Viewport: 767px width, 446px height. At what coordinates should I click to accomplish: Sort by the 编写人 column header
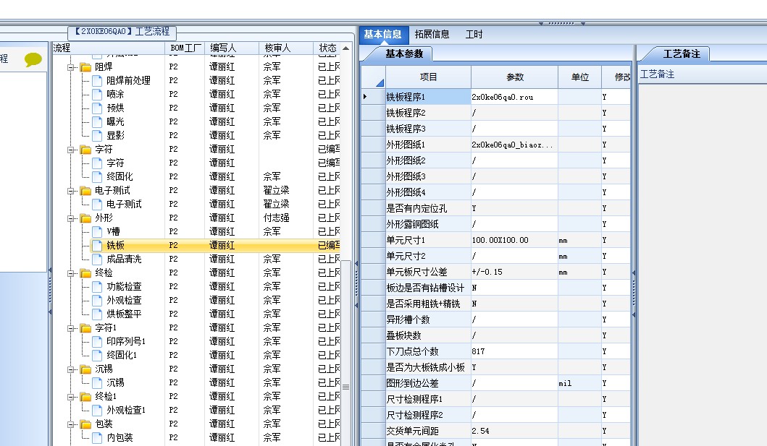pos(231,48)
